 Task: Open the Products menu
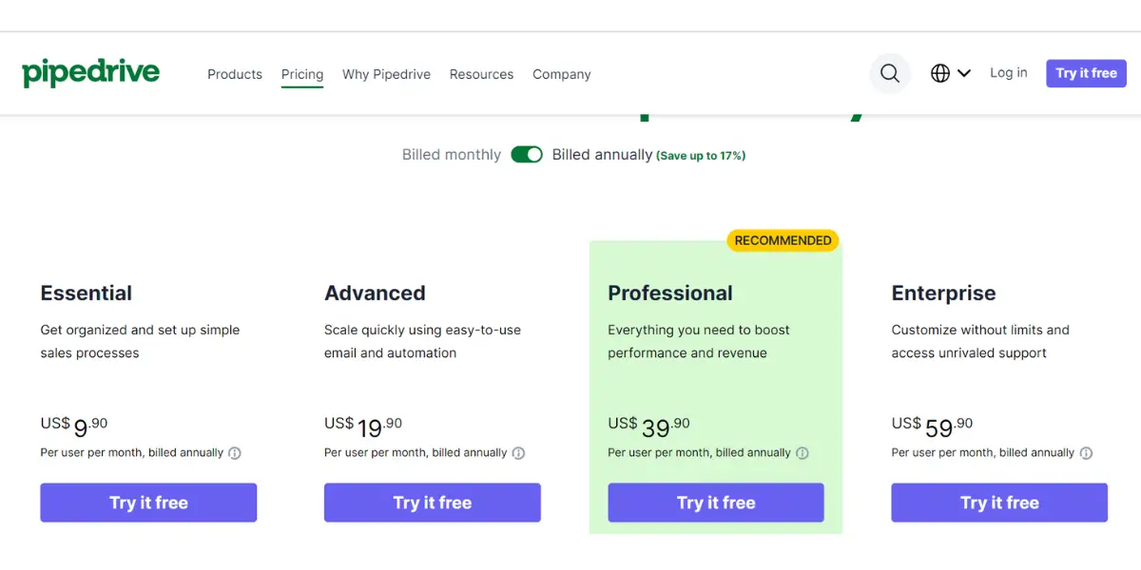click(235, 74)
